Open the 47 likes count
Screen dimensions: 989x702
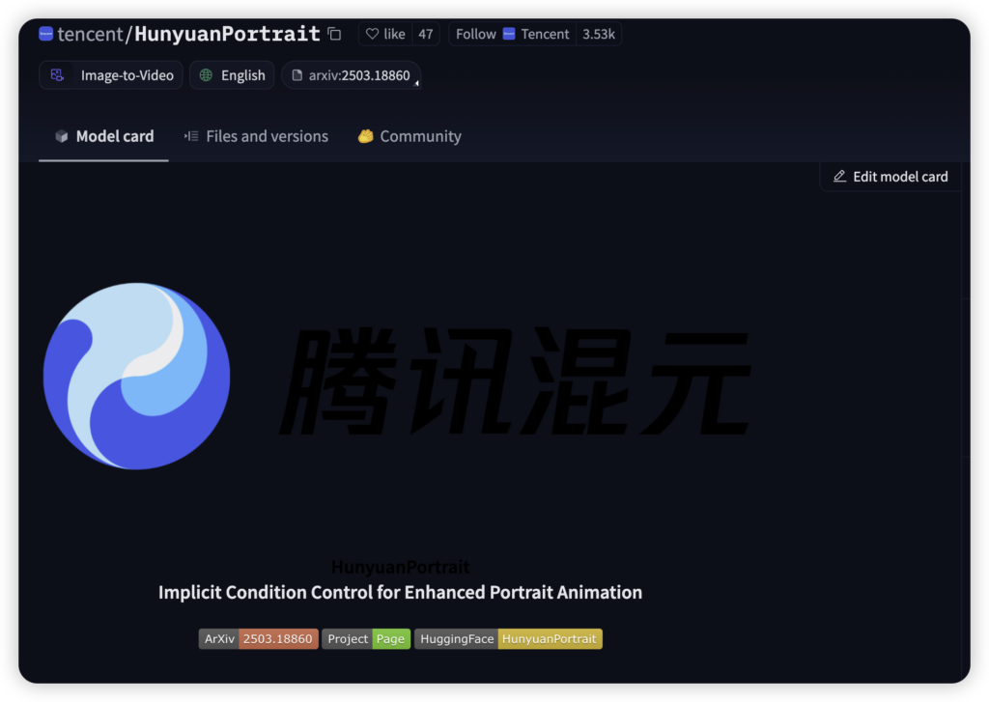tap(426, 34)
